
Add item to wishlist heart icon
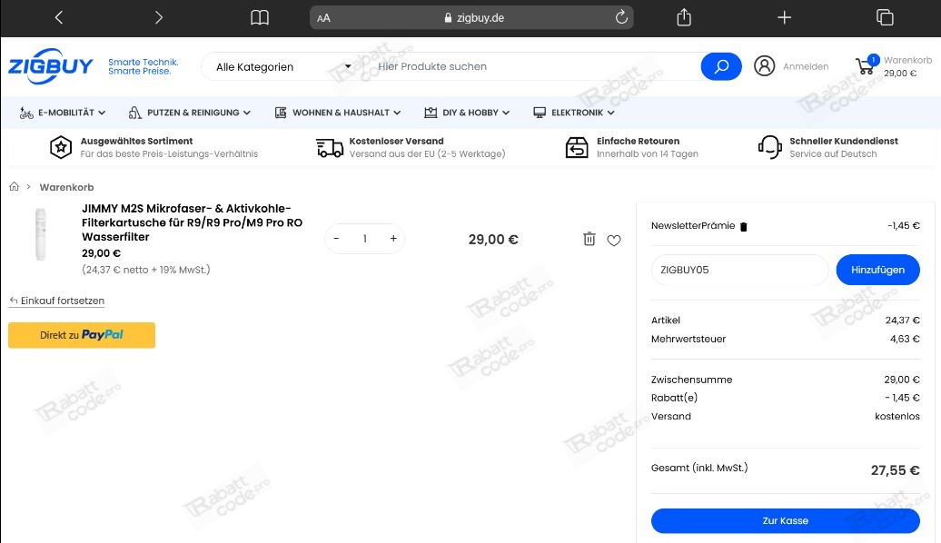(613, 241)
